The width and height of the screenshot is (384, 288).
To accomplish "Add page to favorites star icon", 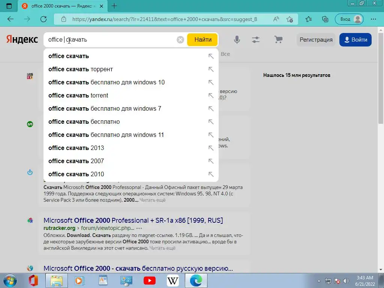I will pos(290,19).
